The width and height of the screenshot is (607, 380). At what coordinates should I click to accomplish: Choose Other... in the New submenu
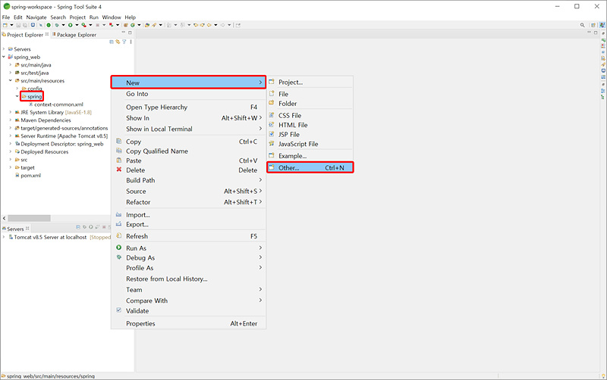tap(310, 167)
